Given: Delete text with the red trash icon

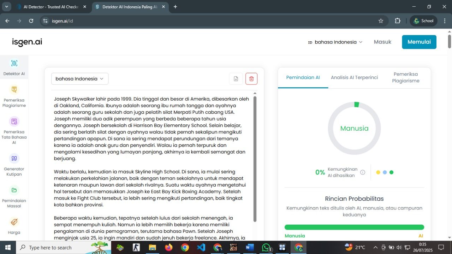Looking at the screenshot, I should [x=251, y=79].
